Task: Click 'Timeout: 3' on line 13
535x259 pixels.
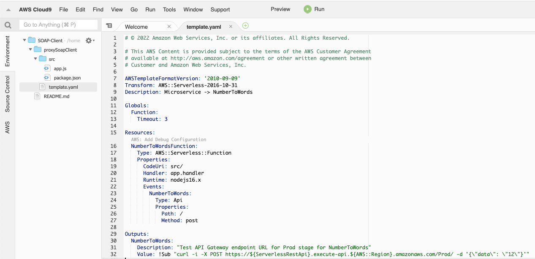Action: click(x=152, y=119)
